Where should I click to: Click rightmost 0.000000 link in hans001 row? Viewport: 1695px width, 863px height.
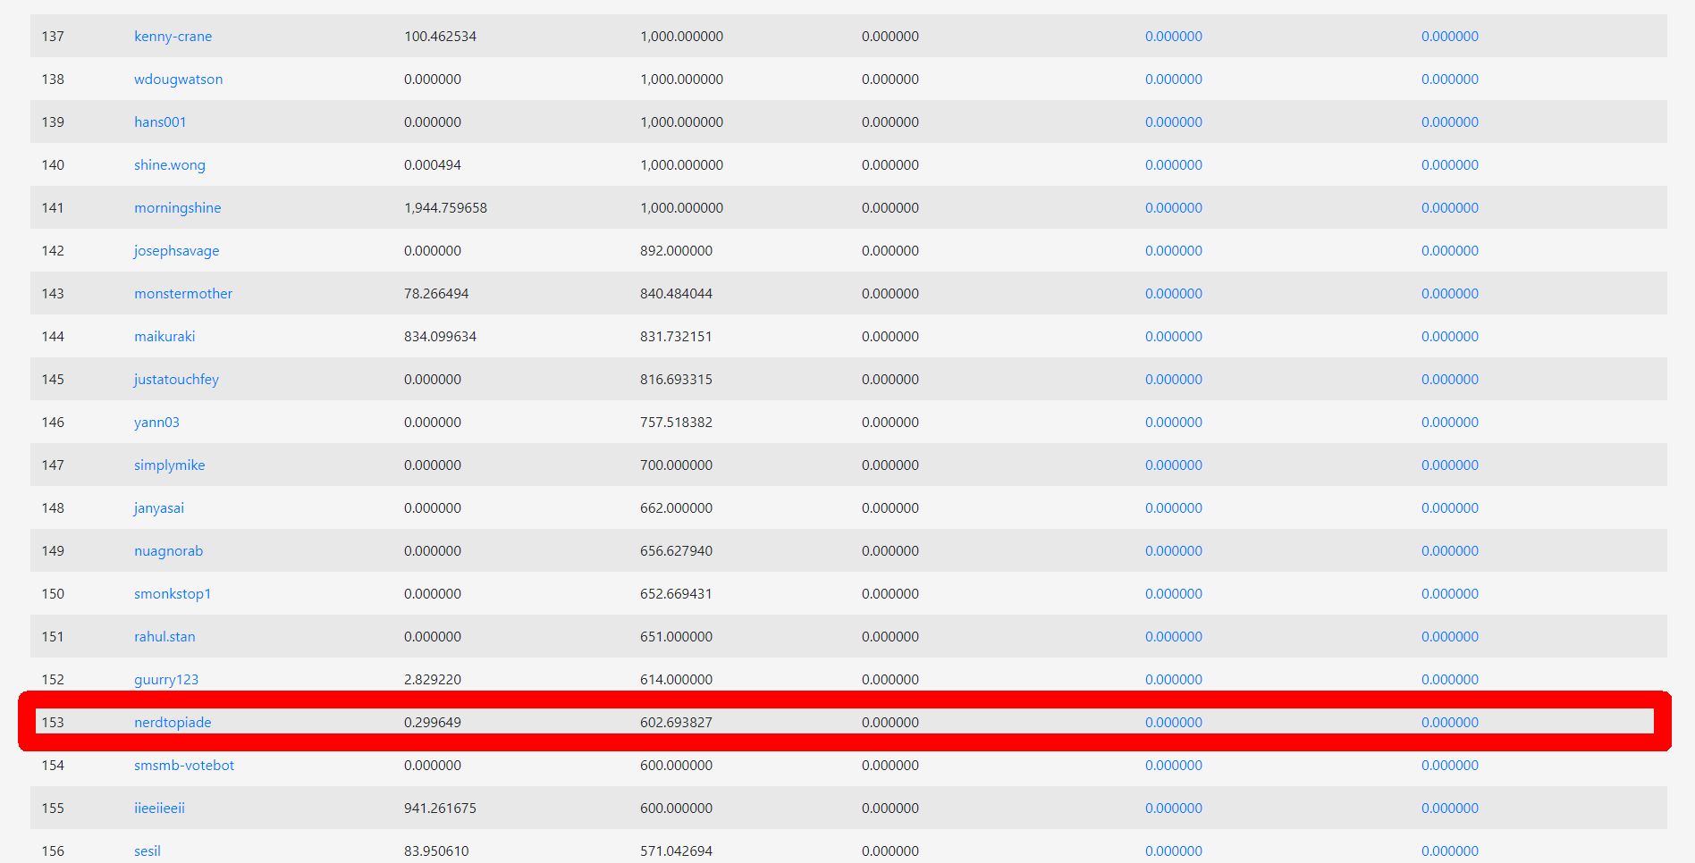point(1450,122)
